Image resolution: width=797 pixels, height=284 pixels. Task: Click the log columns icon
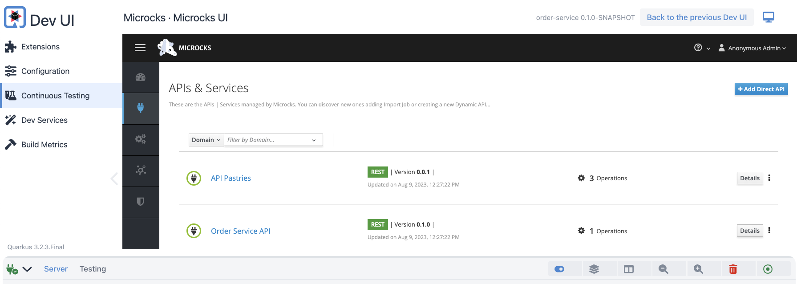pyautogui.click(x=629, y=269)
